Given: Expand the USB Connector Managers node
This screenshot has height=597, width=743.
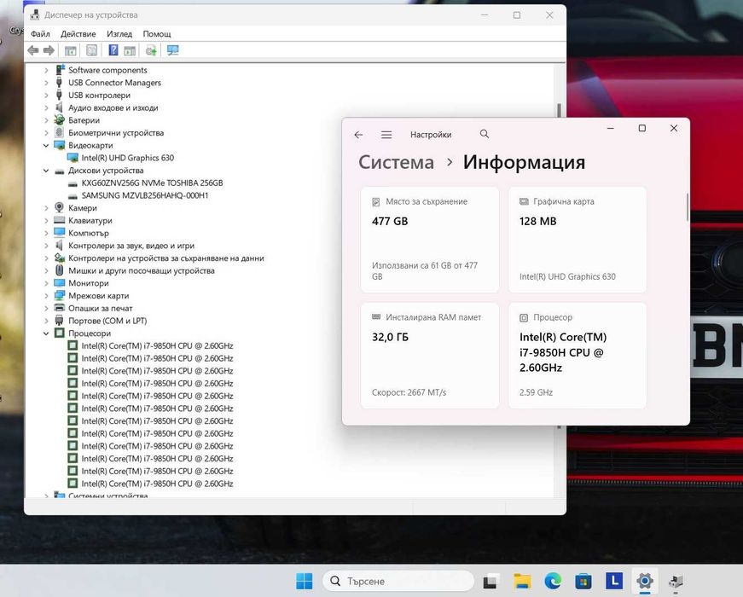Looking at the screenshot, I should (x=46, y=83).
